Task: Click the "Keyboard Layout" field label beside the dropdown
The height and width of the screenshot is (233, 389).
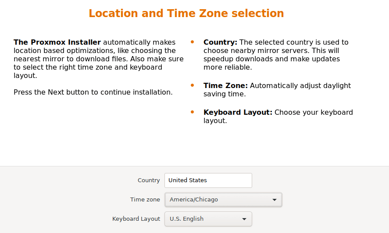Action: tap(136, 219)
